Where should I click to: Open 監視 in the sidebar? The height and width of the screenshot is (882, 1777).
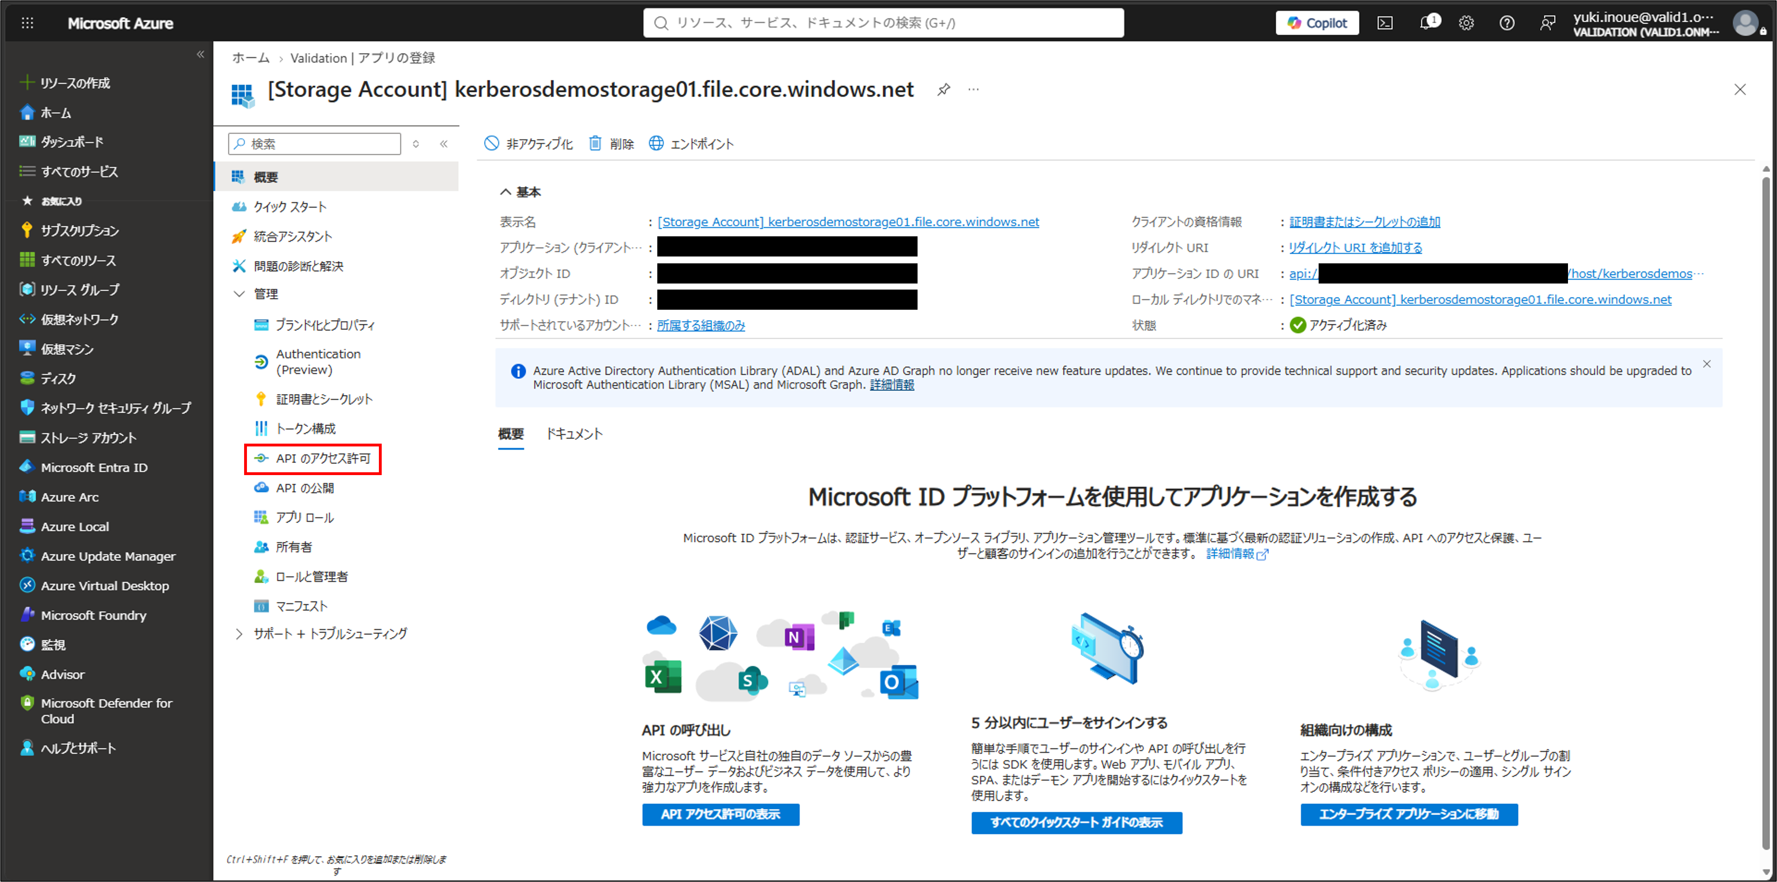[43, 644]
